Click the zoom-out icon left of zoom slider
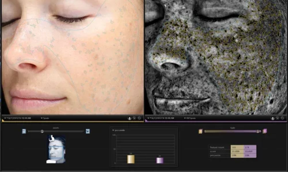This screenshot has width=288, height=172. pyautogui.click(x=24, y=131)
